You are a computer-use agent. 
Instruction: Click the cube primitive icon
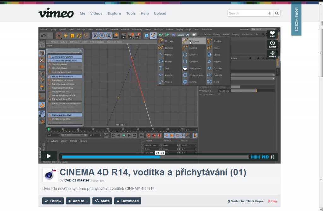(x=146, y=36)
